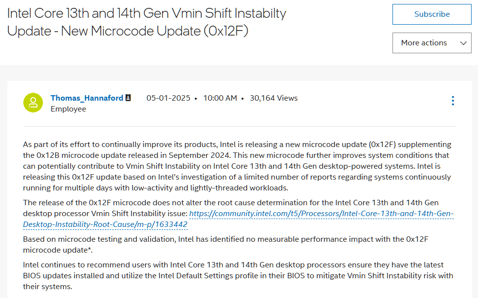This screenshot has height=298, width=478.
Task: Click the green user avatar icon
Action: tap(33, 103)
